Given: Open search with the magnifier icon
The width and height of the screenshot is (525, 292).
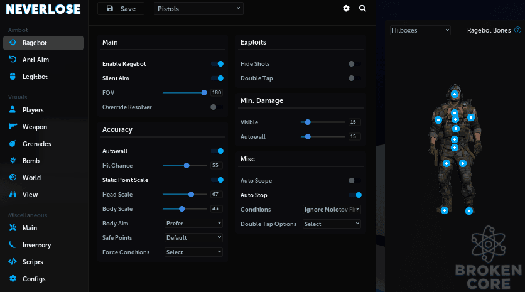Looking at the screenshot, I should click(362, 8).
